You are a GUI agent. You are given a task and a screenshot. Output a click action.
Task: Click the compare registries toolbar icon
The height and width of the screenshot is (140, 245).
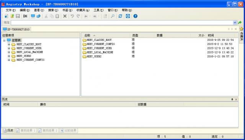point(25,16)
